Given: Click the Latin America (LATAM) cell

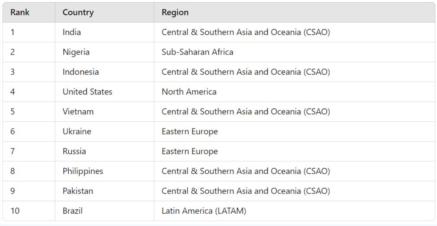Looking at the screenshot, I should pyautogui.click(x=204, y=211).
